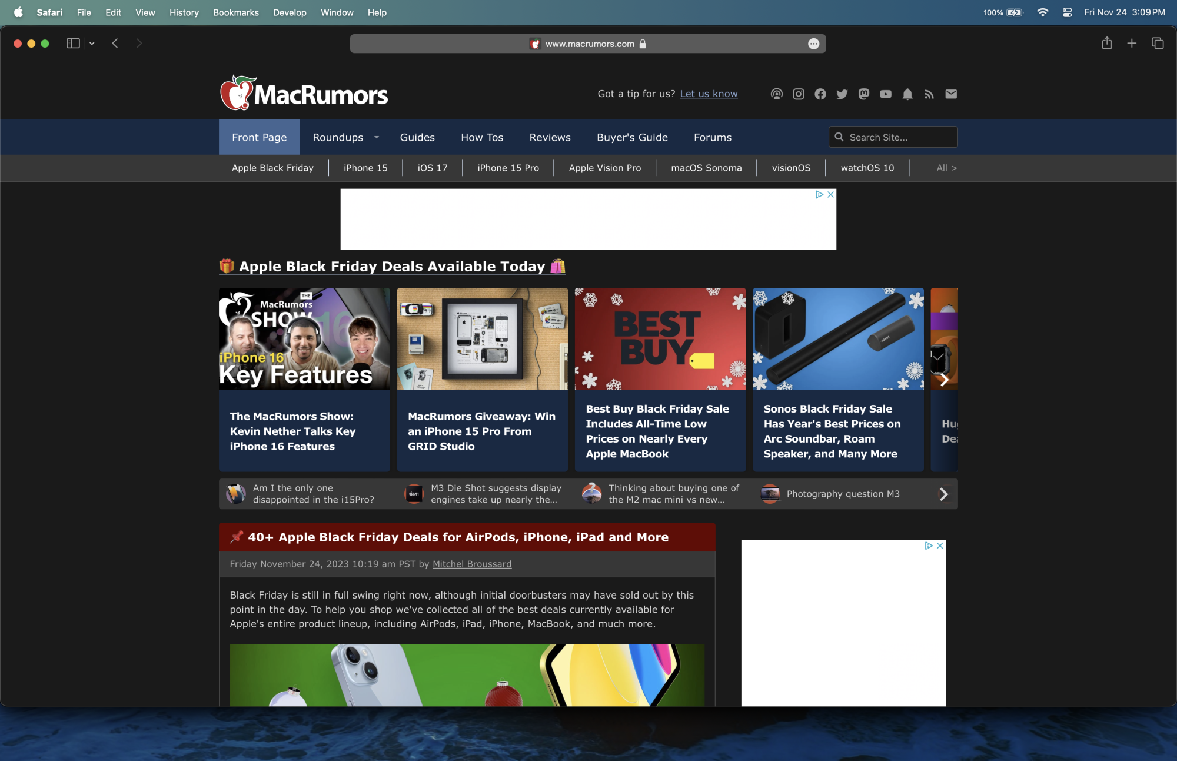Click the notifications bell icon
1177x761 pixels.
coord(907,94)
